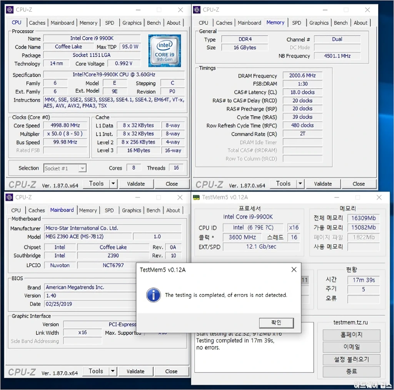Click the Command Rate 2T value
The image size is (394, 390).
click(302, 134)
